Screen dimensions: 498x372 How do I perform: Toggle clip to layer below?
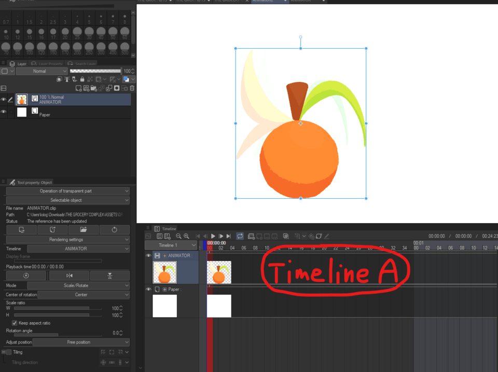(59, 79)
